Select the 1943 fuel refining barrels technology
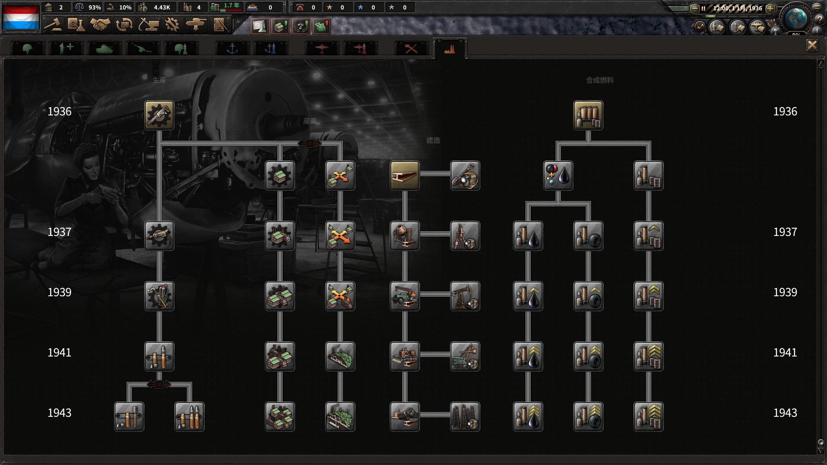The width and height of the screenshot is (827, 465). click(x=649, y=417)
